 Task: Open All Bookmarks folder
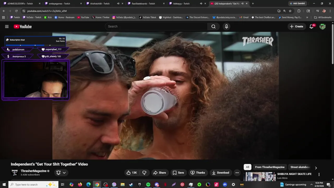pos(323,17)
